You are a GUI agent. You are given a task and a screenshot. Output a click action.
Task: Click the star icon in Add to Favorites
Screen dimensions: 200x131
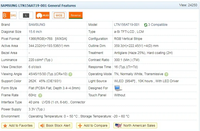(x=5, y=126)
